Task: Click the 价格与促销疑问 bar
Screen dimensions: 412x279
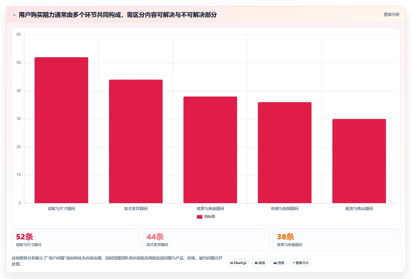Action: 285,153
